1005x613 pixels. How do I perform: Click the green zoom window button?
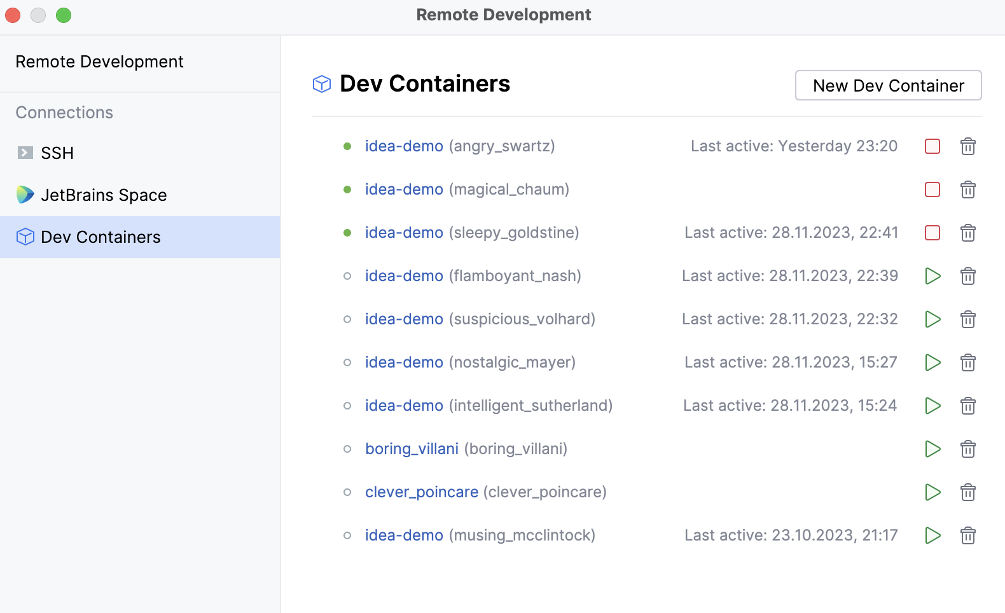pos(64,15)
